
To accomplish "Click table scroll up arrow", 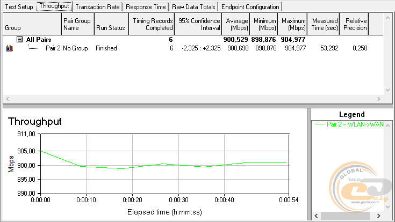I will pos(387,18).
